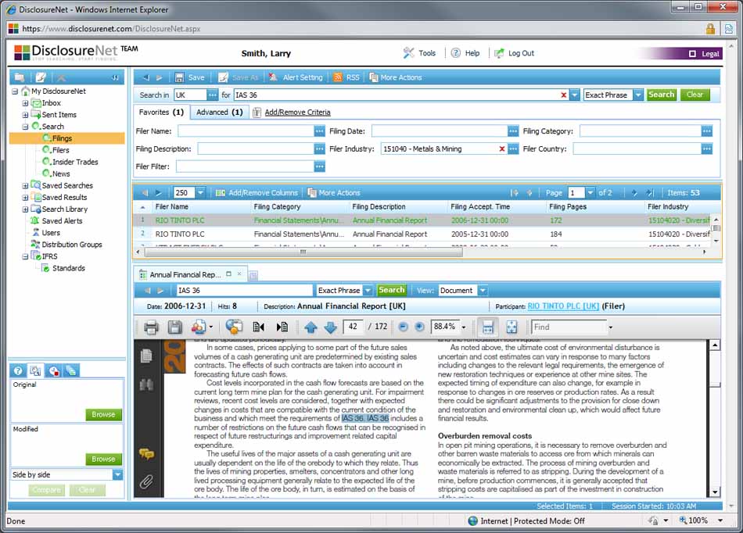Remove the Metals & Mining industry filter
This screenshot has width=743, height=533.
502,148
